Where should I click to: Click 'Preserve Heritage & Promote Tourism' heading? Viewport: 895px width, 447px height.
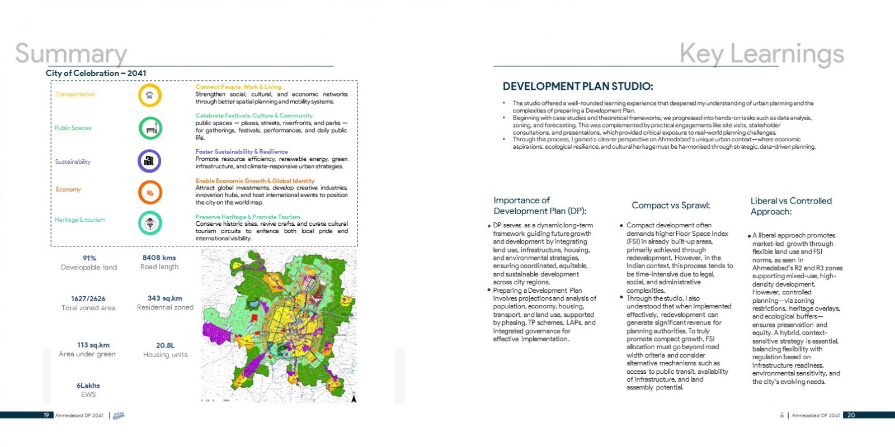tap(248, 217)
